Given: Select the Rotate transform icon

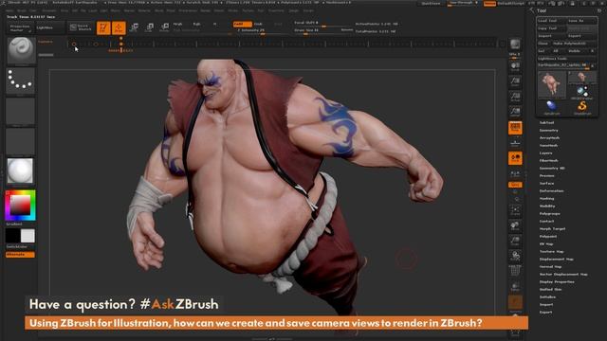Looking at the screenshot, I should tap(164, 27).
